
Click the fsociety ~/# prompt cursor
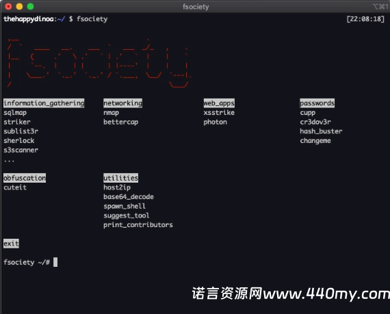pos(55,262)
